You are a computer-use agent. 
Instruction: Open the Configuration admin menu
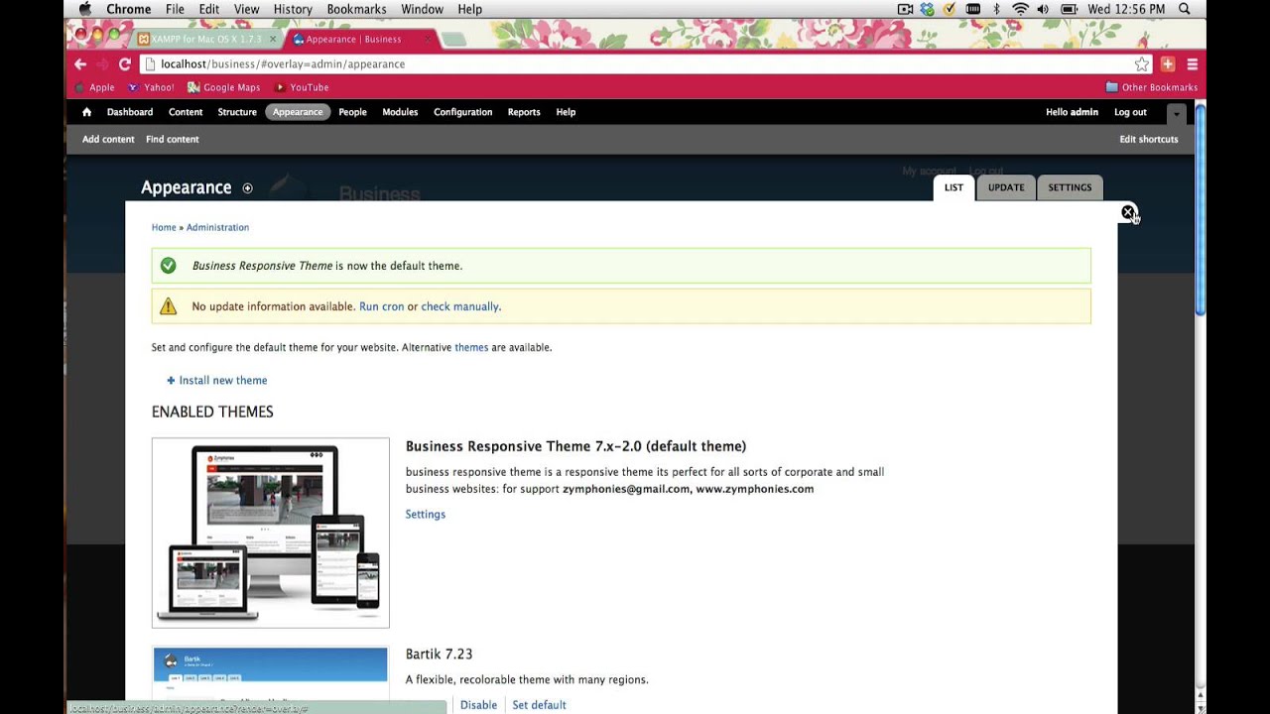click(x=462, y=112)
